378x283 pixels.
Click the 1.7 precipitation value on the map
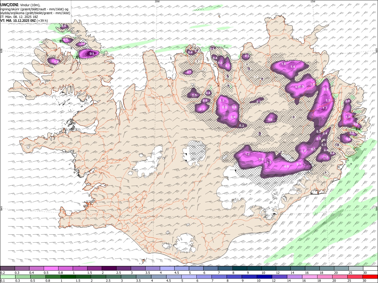point(325,108)
